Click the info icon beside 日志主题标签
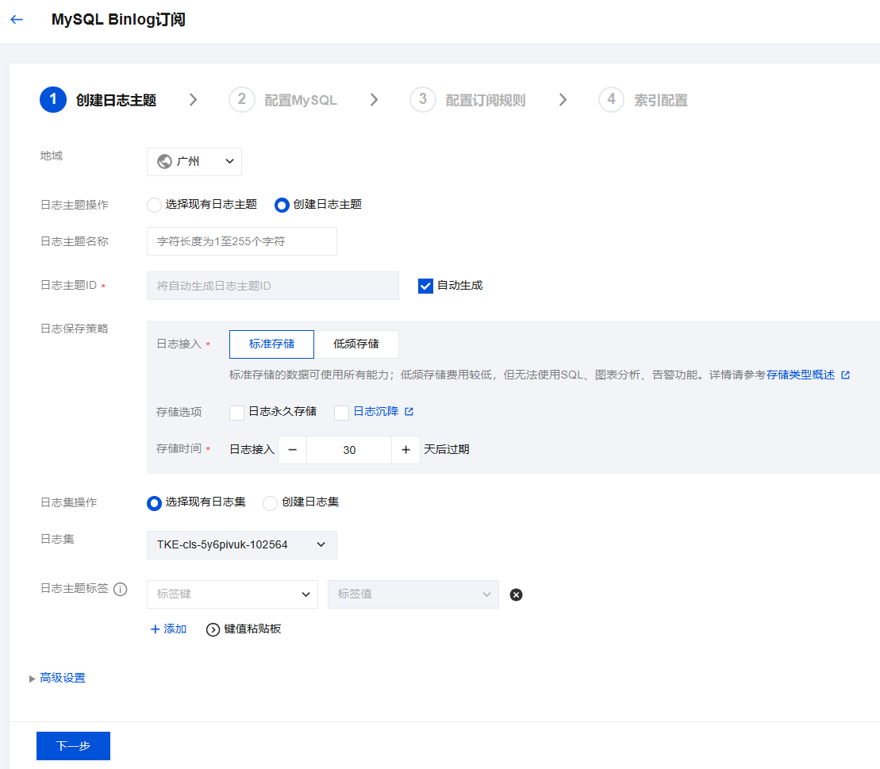Screen dimensions: 880x769 (x=121, y=589)
